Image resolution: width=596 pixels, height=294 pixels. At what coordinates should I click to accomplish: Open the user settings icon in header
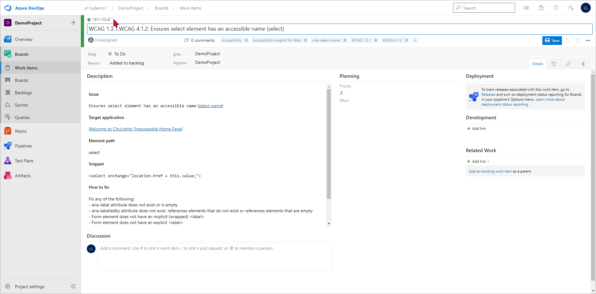[571, 8]
